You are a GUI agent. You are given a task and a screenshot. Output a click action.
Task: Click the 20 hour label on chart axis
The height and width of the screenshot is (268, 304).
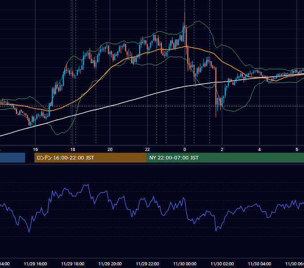pos(110,150)
